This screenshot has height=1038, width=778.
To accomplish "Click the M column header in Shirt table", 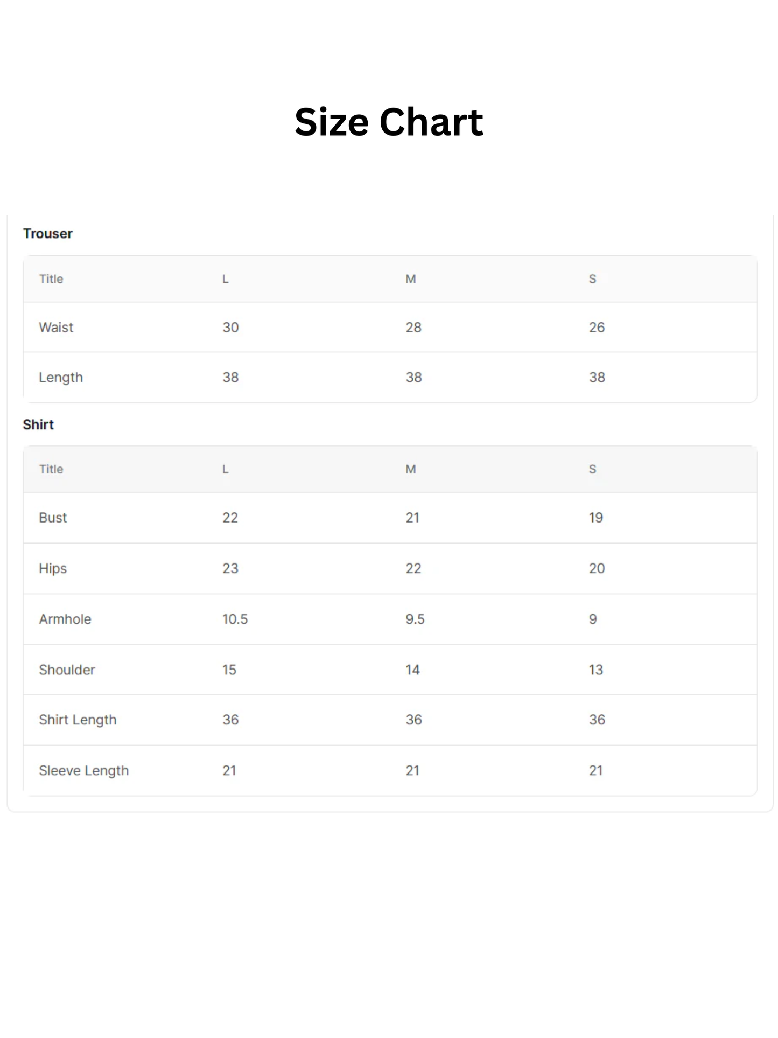I will click(411, 469).
